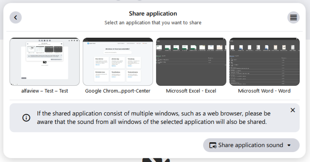Click the ribbon strip in the Word preview
Image resolution: width=310 pixels, height=162 pixels.
[x=264, y=48]
